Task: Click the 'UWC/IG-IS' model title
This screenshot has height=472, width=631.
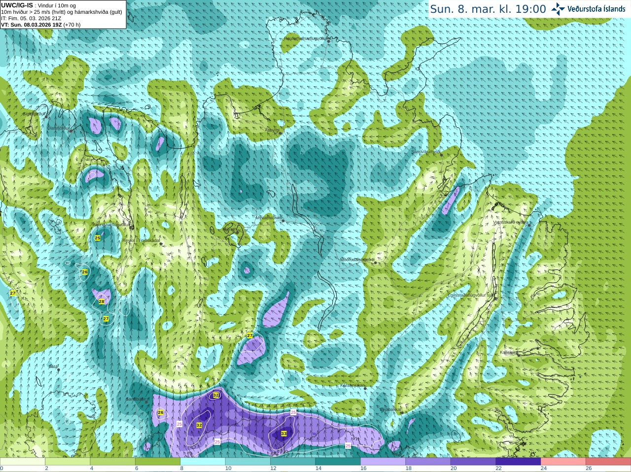Action: [17, 5]
